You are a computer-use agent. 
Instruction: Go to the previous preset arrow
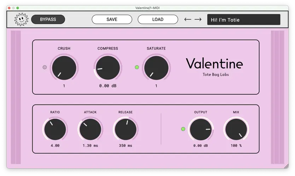(x=188, y=19)
